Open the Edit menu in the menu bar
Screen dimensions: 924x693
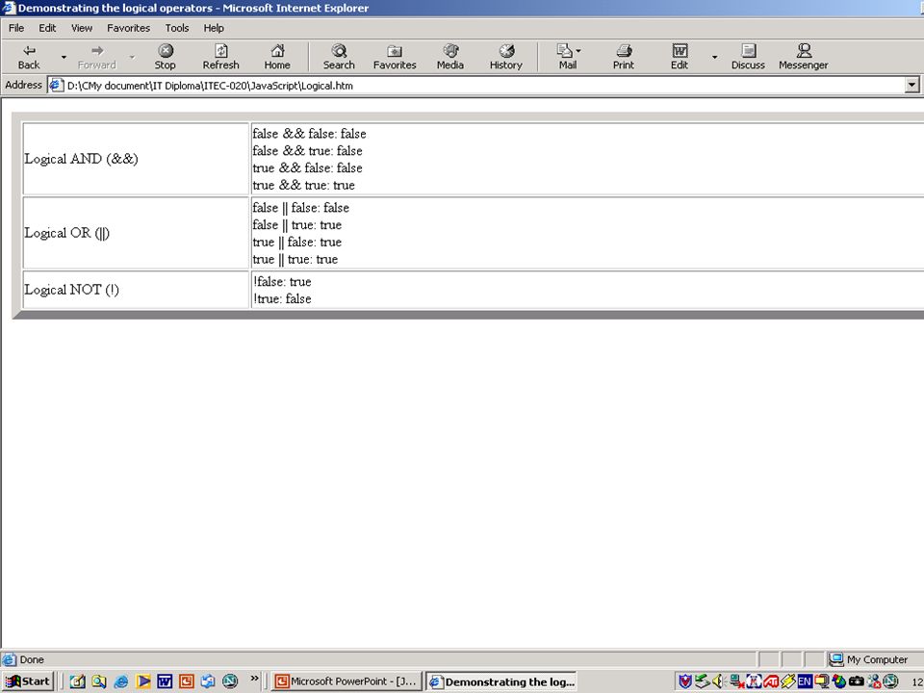tap(47, 28)
